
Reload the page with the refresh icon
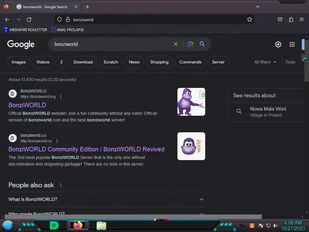coord(29,20)
